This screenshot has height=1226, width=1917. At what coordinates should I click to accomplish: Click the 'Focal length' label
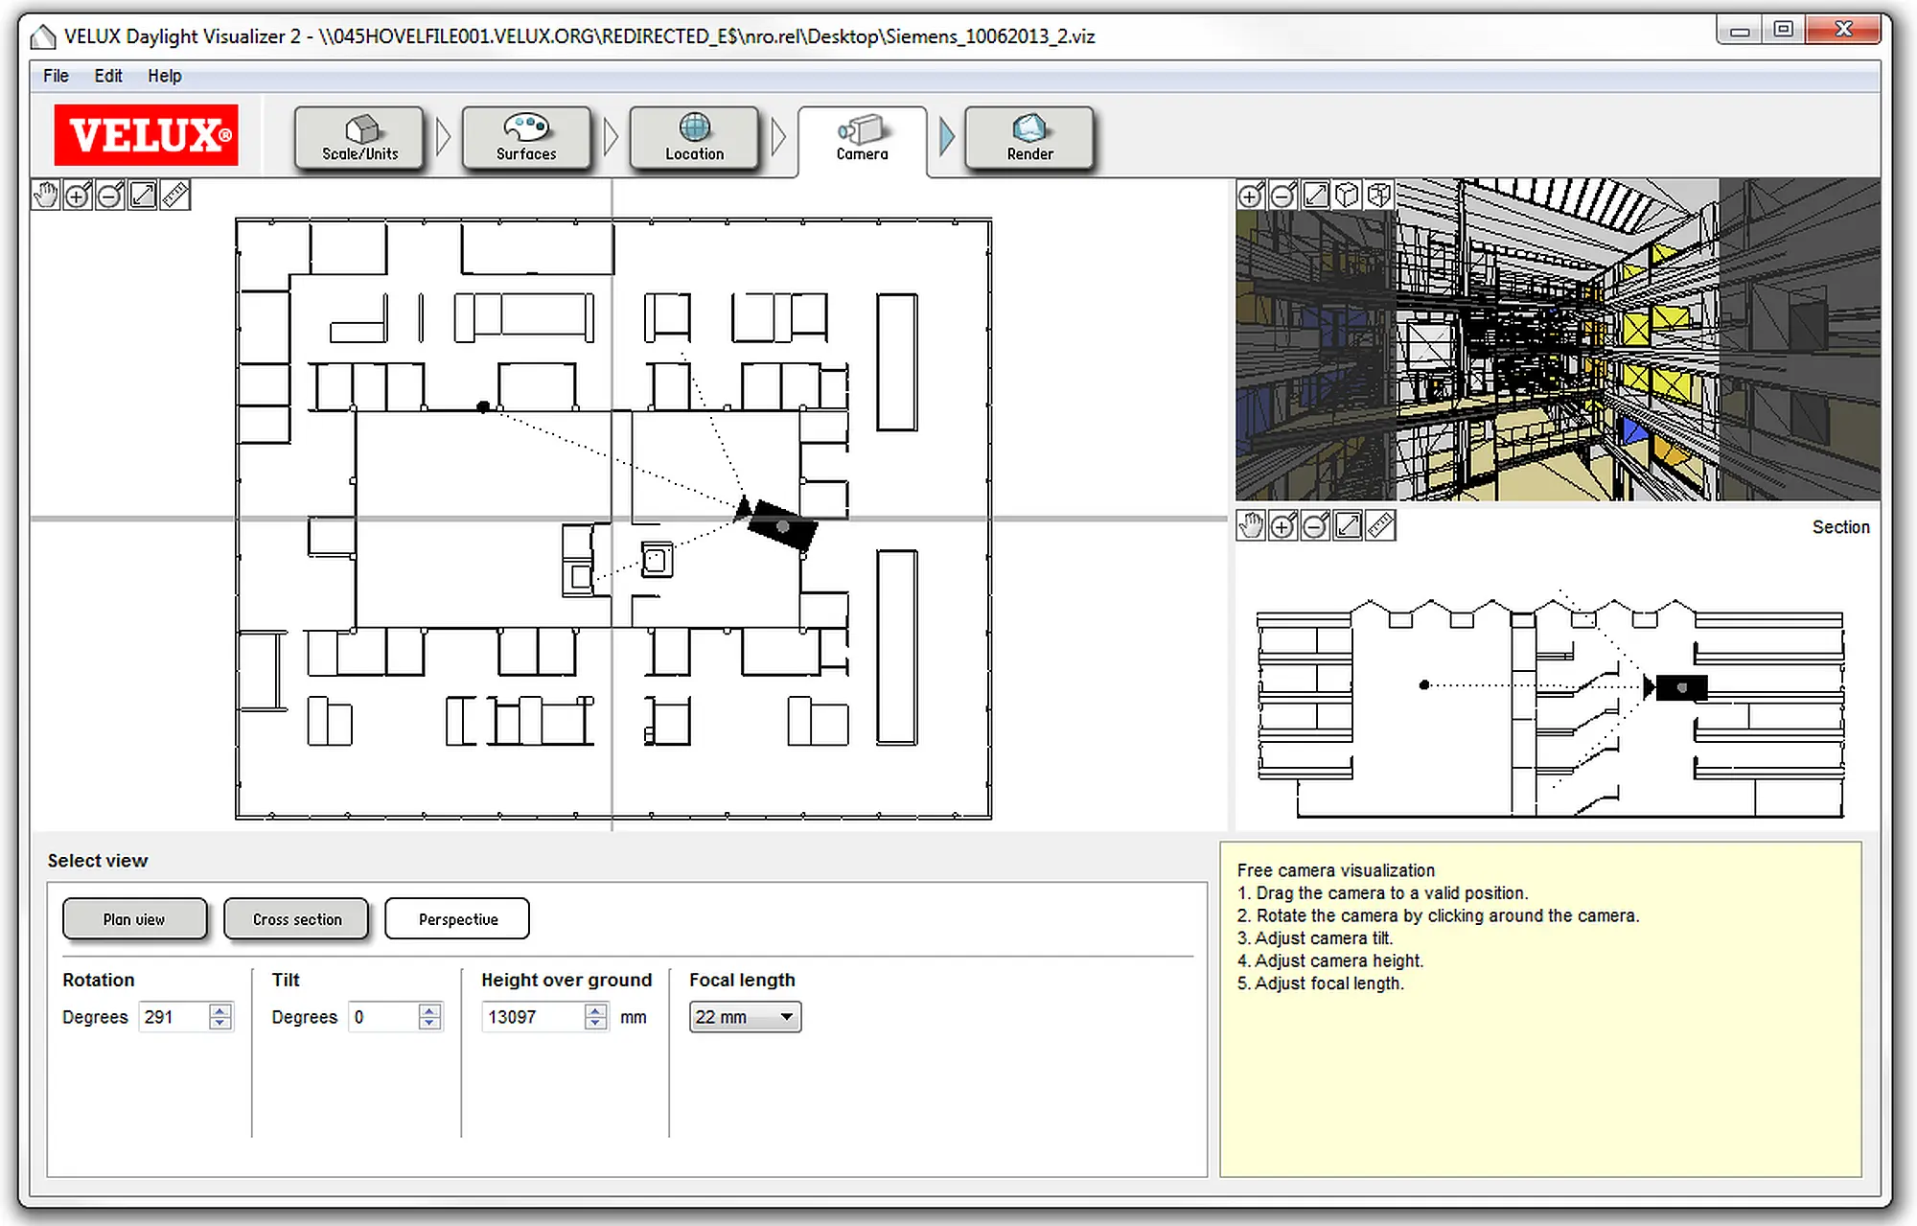742,980
